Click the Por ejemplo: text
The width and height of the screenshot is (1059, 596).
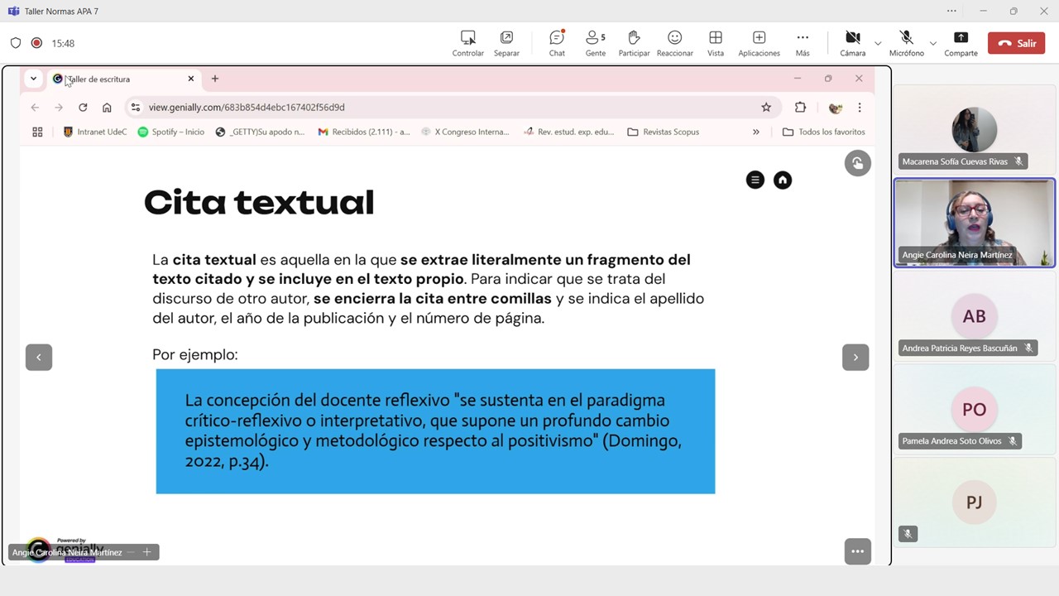195,354
